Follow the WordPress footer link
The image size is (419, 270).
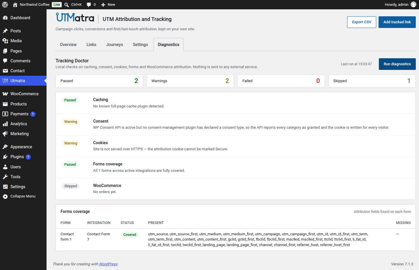pyautogui.click(x=108, y=264)
